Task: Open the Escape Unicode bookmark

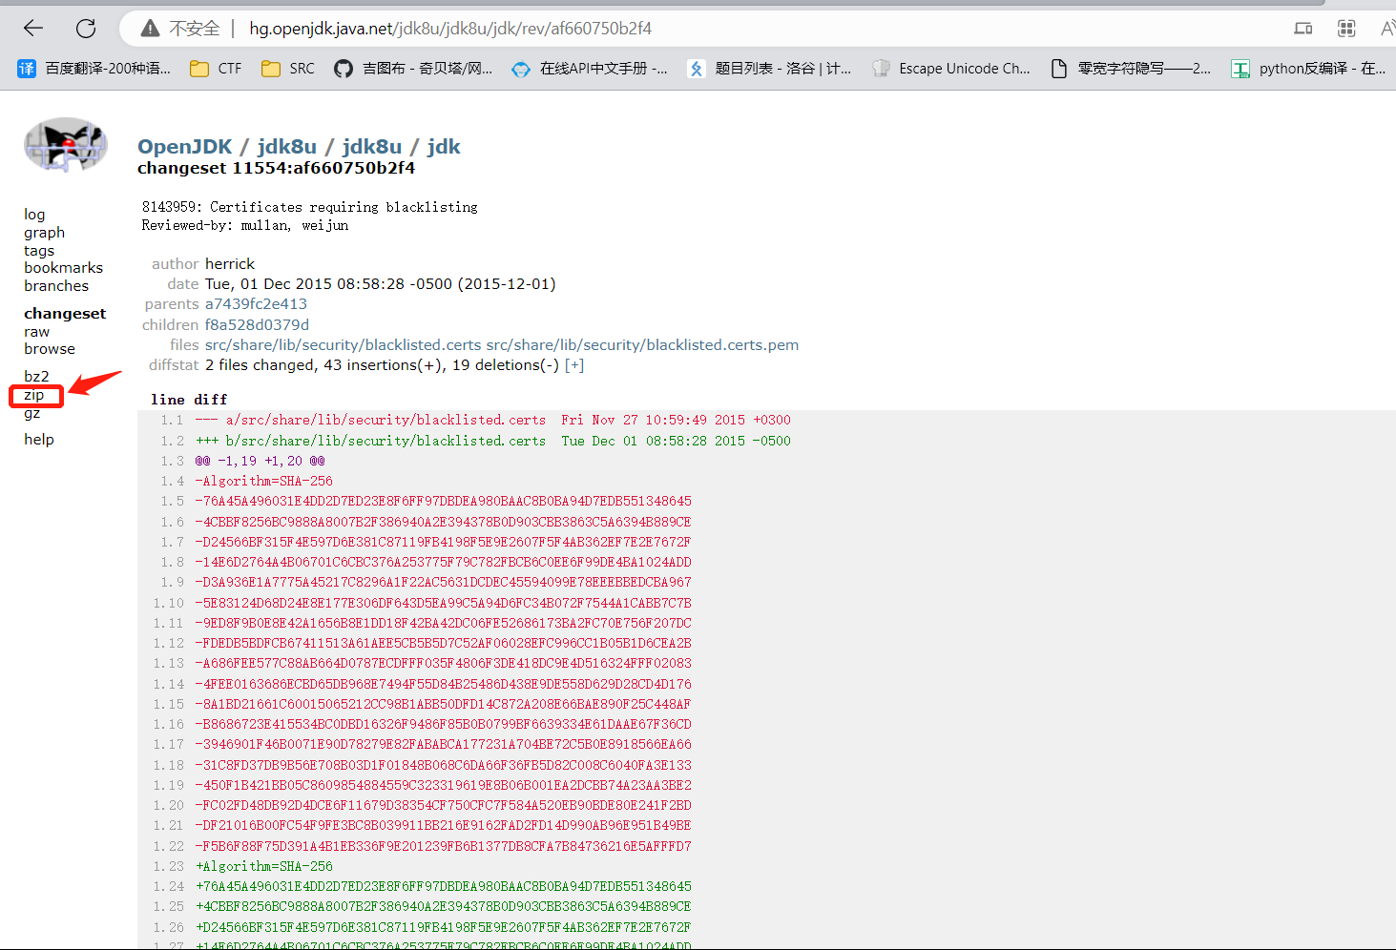Action: (951, 69)
